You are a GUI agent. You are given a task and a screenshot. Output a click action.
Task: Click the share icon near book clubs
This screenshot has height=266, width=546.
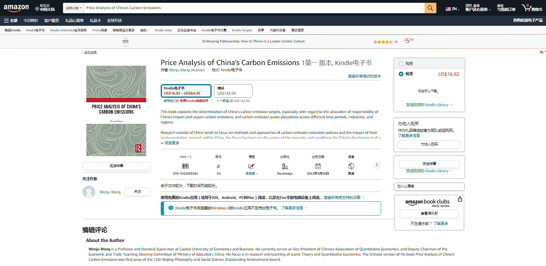pos(460,199)
